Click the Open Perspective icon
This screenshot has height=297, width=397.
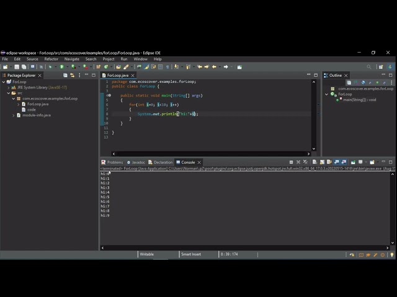pyautogui.click(x=381, y=67)
